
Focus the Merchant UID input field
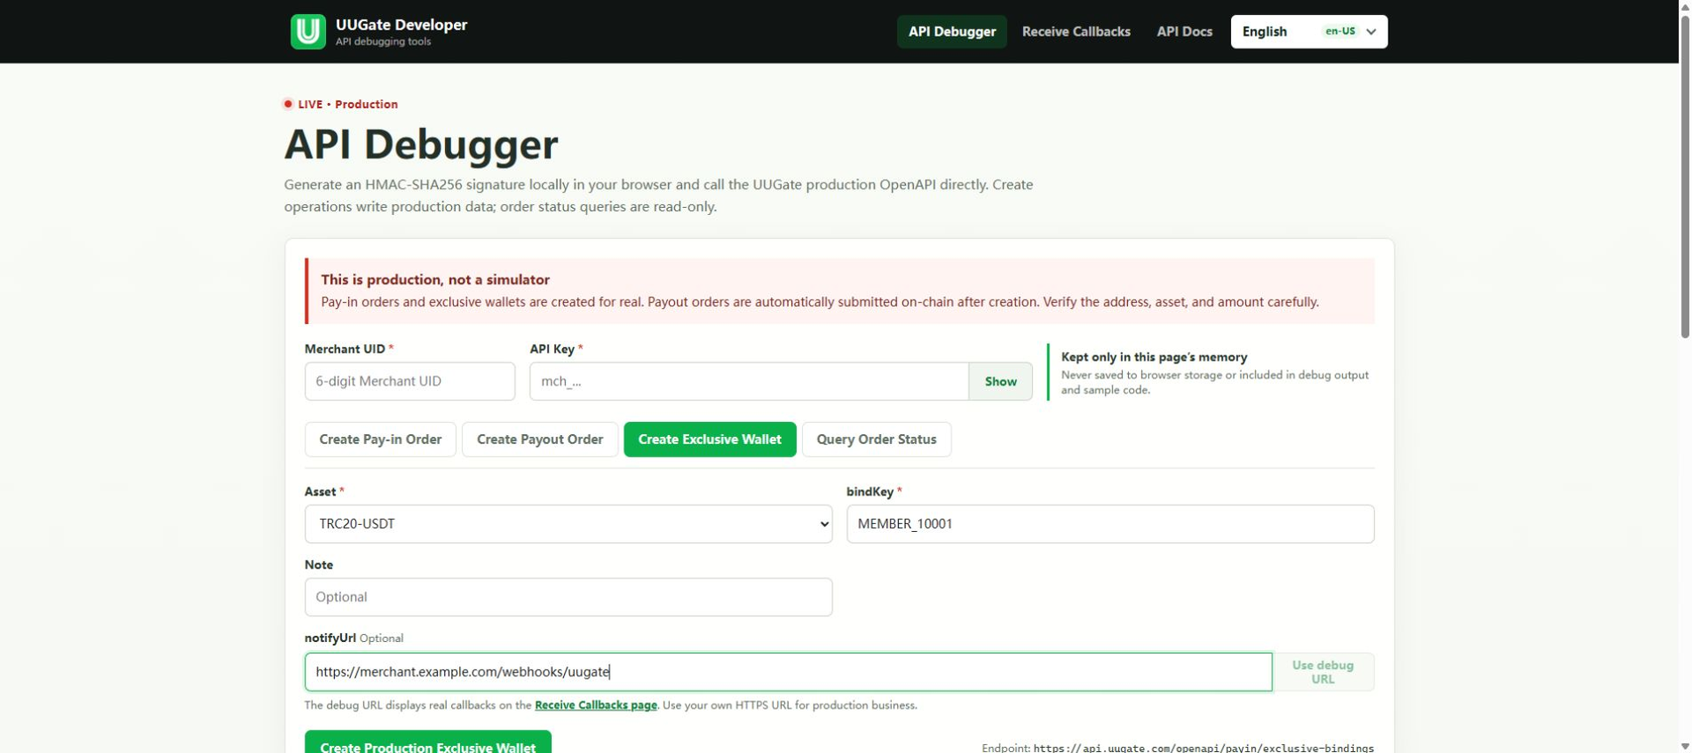pos(410,381)
